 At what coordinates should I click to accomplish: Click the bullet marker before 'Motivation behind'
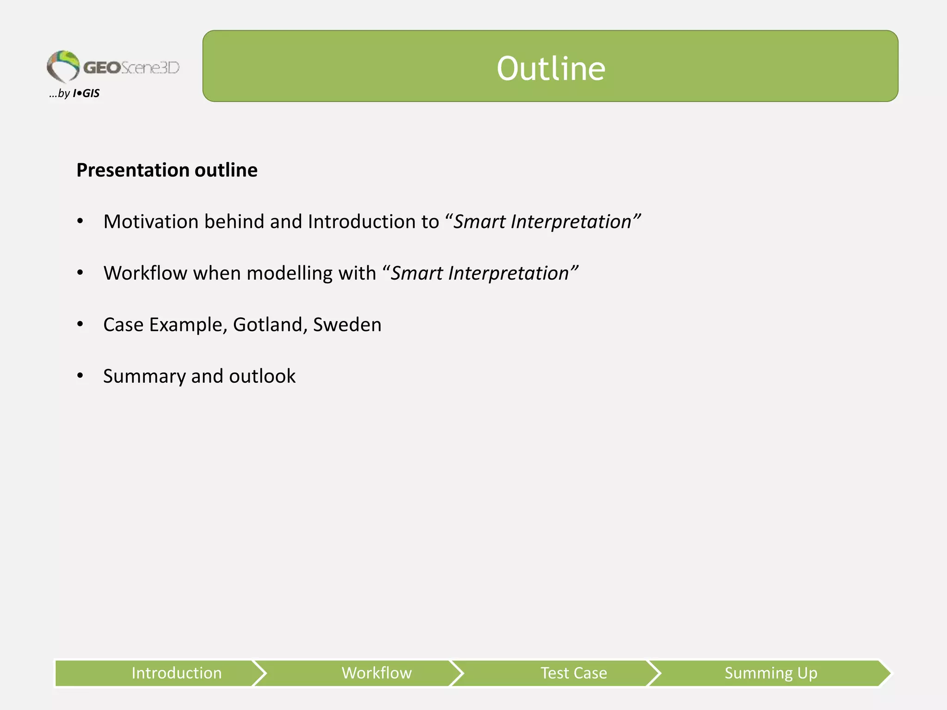pos(80,221)
